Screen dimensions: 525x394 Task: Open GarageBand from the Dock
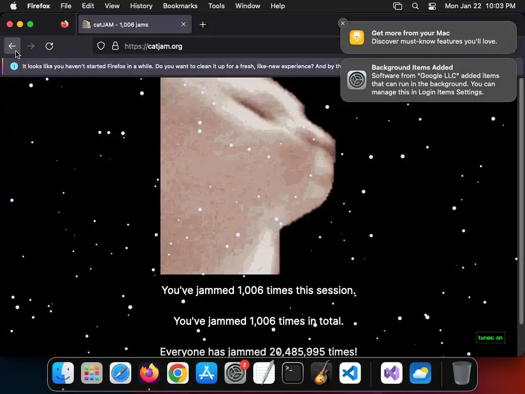point(321,373)
